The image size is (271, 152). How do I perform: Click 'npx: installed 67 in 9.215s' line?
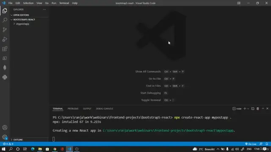(77, 122)
